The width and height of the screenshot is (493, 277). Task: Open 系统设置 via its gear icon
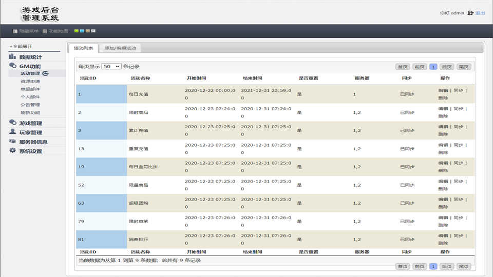tap(12, 151)
